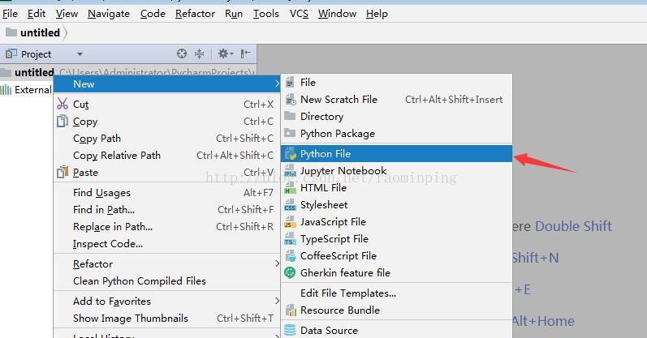This screenshot has width=647, height=338.
Task: Select Edit File Templates option
Action: [348, 293]
